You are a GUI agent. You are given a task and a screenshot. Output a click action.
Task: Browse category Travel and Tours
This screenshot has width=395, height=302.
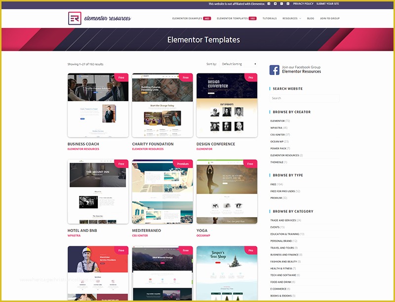(284, 248)
